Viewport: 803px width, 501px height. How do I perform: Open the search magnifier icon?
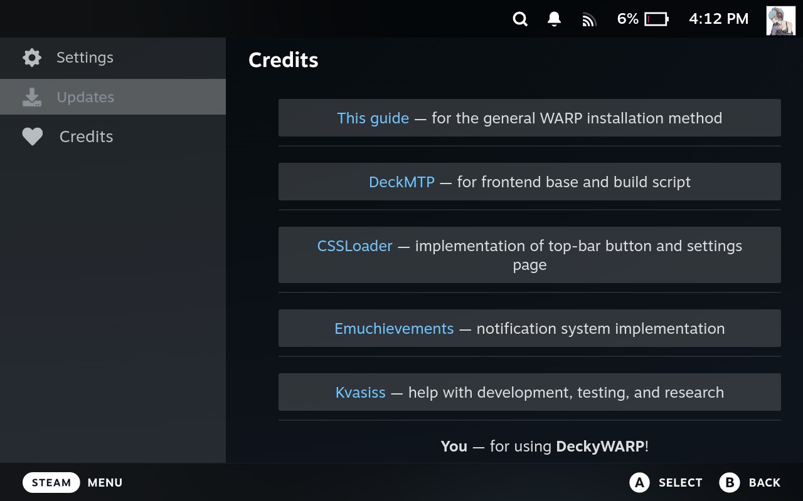(x=520, y=19)
